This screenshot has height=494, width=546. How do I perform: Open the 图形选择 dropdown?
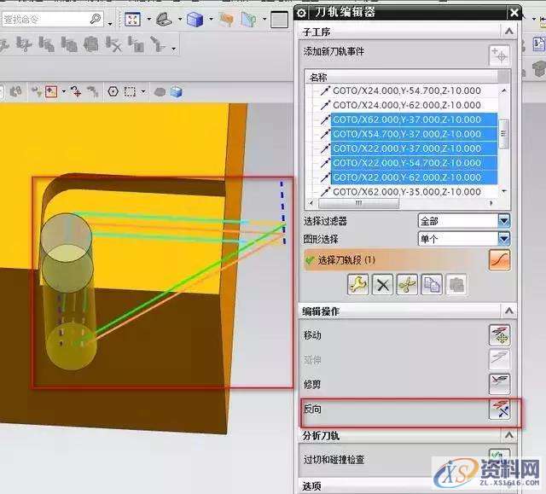point(503,240)
